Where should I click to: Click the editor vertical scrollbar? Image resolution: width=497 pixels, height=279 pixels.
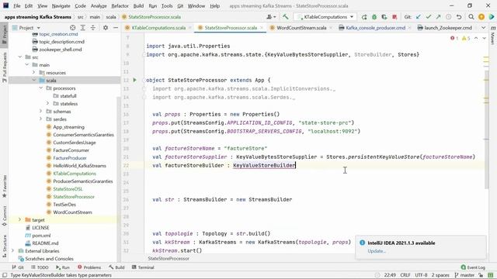tap(487, 129)
